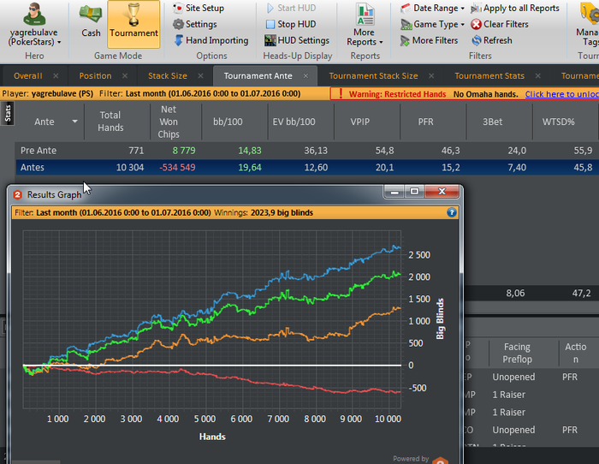Close the Overall tab

[x=56, y=75]
